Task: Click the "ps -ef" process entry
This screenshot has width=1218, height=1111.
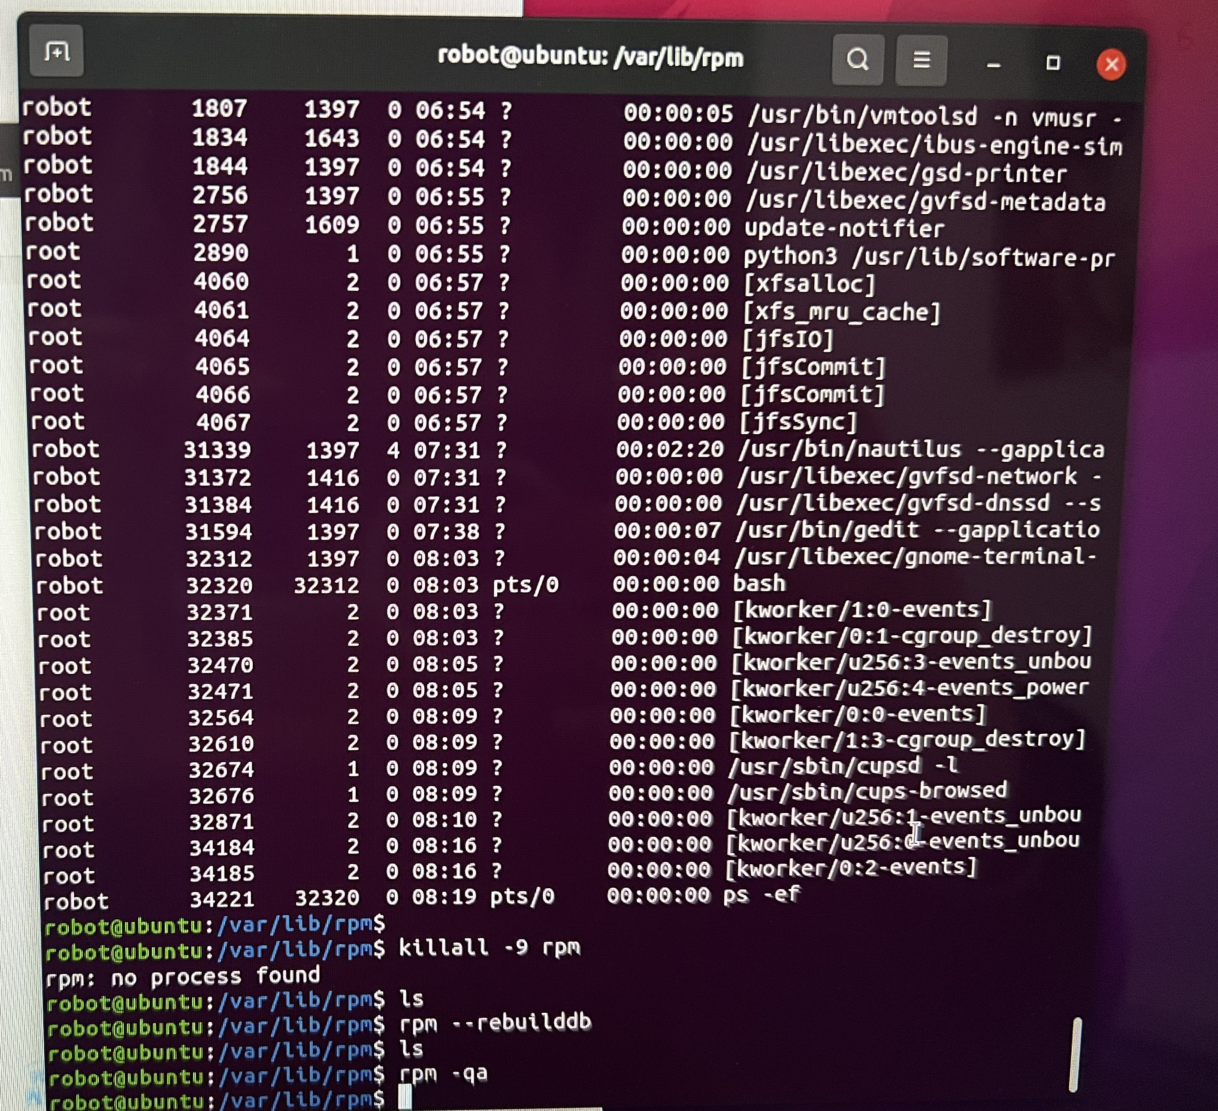Action: [761, 895]
